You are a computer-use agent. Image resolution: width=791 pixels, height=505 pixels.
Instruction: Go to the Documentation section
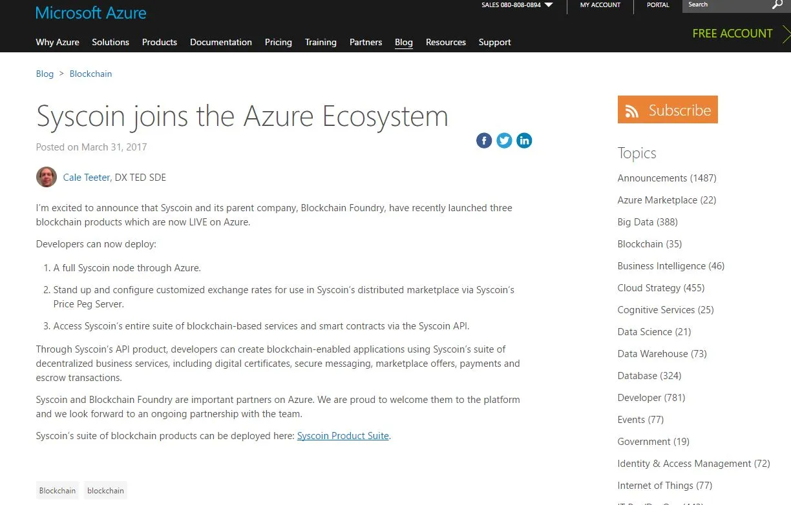pyautogui.click(x=221, y=42)
